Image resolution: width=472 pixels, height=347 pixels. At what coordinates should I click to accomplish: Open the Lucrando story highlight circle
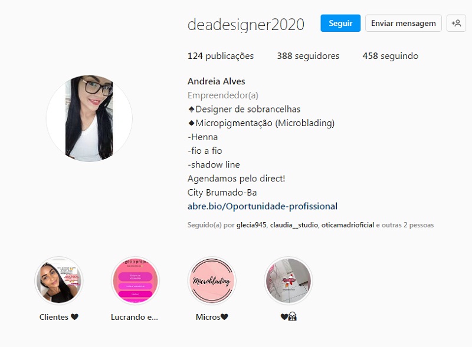point(135,280)
